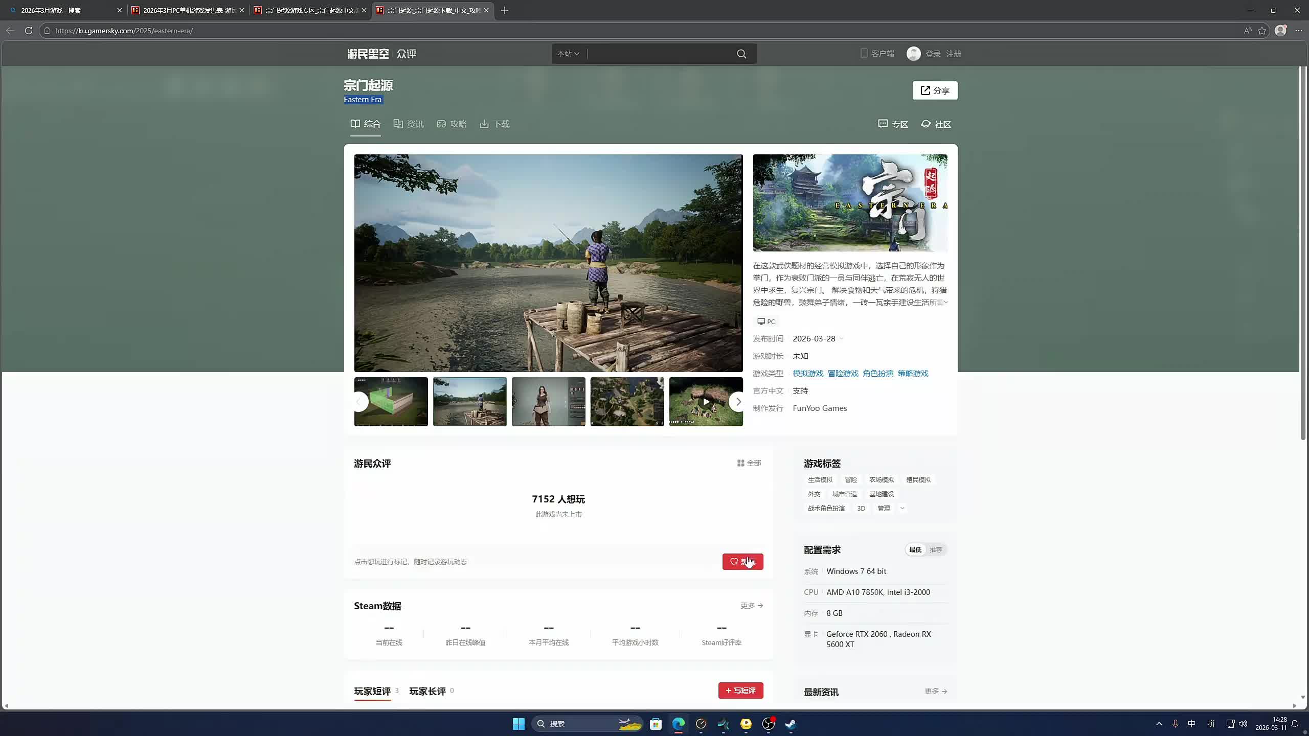Open the 社区 community icon link
This screenshot has width=1309, height=736.
926,124
